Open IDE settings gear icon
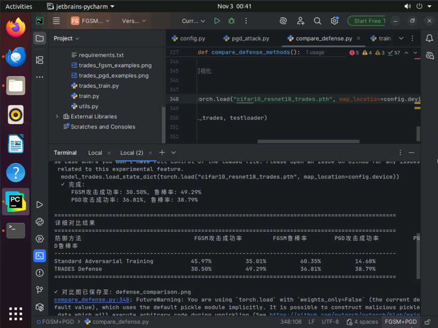This screenshot has height=328, width=438. [334, 21]
